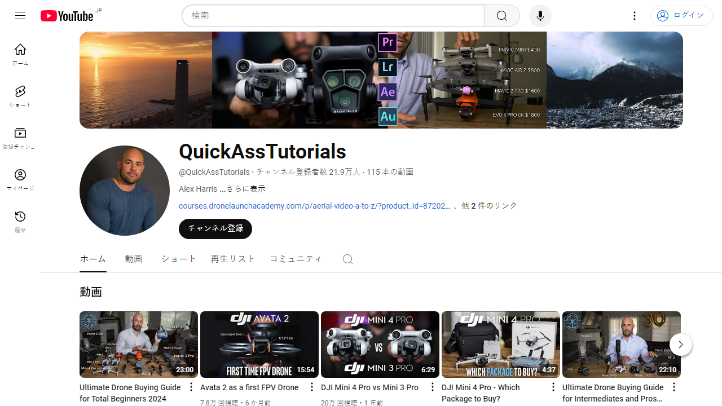Switch to the ショート channel tab

point(179,259)
